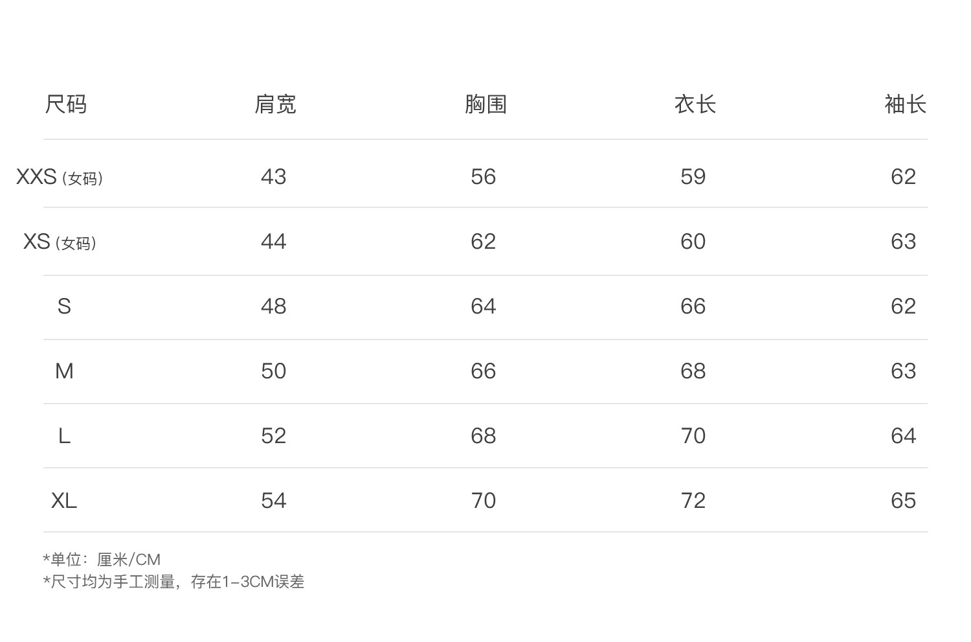
Task: Click the 单位：厘米/CM unit note
Action: [102, 559]
